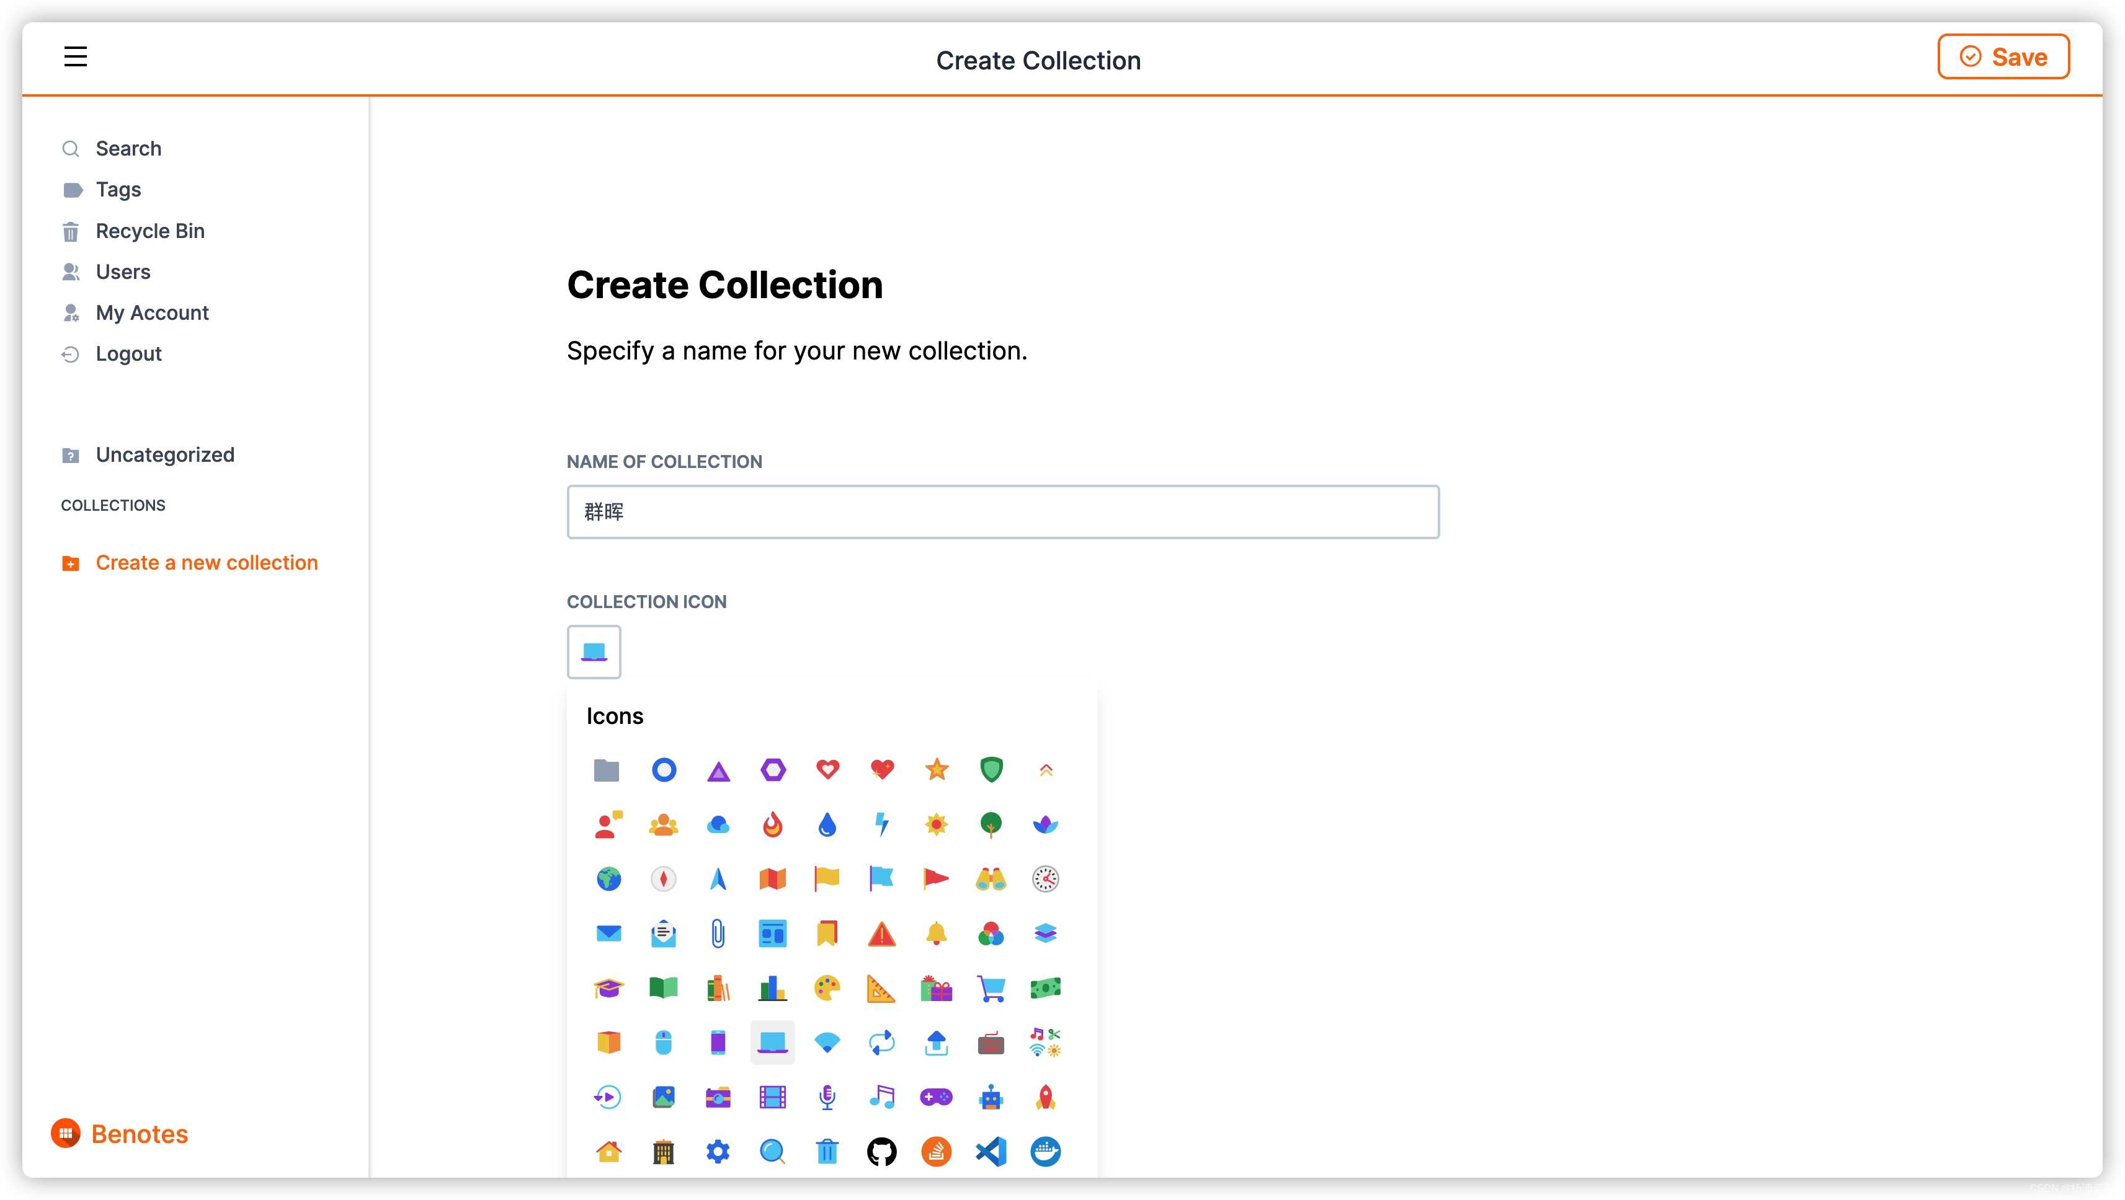Choose the green tree icon
Viewport: 2125px width, 1200px height.
tap(991, 824)
